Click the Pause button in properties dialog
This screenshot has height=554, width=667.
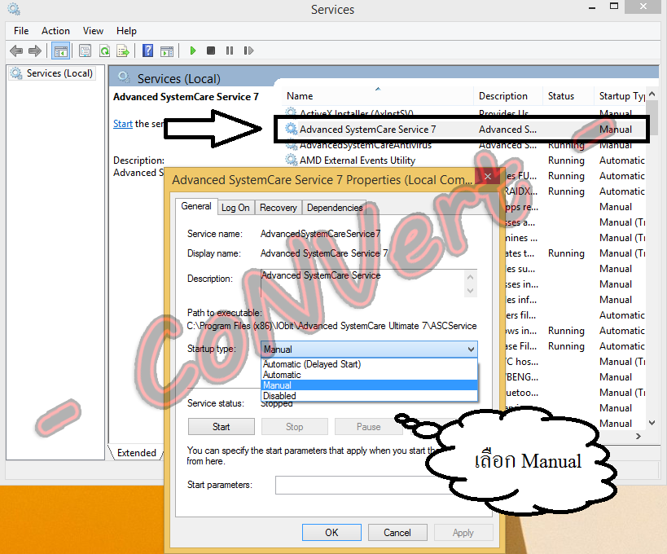click(x=368, y=427)
